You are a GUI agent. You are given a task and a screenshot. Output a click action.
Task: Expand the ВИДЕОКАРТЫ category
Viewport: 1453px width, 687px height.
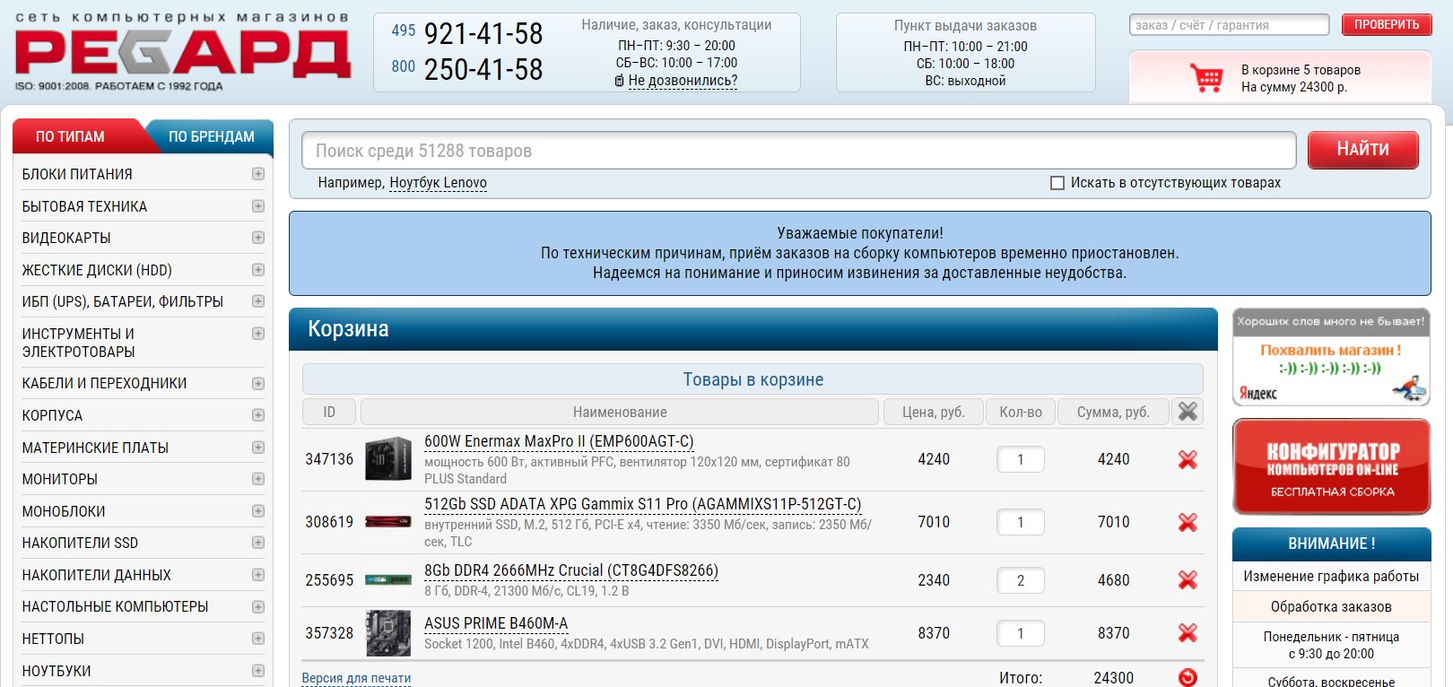coord(258,238)
